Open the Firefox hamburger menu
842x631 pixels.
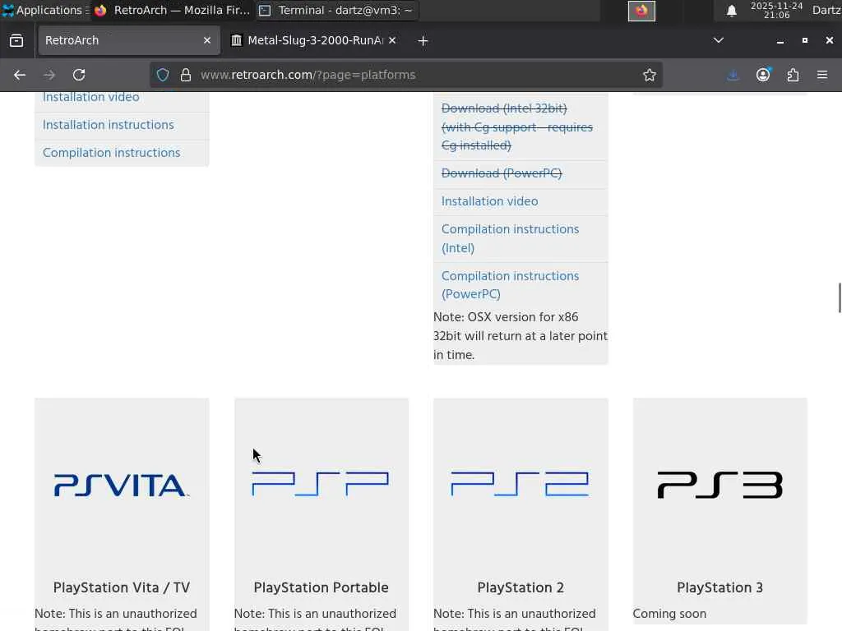822,75
